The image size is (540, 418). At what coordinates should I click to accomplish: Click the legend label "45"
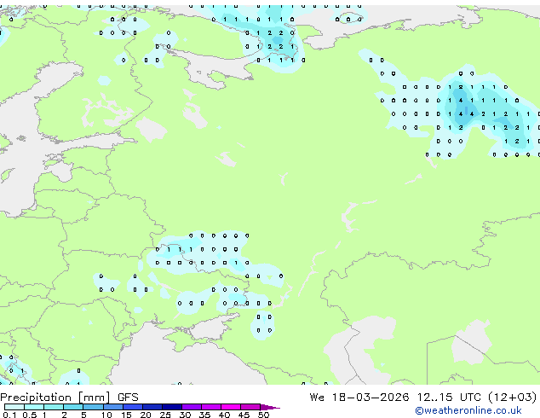244,415
